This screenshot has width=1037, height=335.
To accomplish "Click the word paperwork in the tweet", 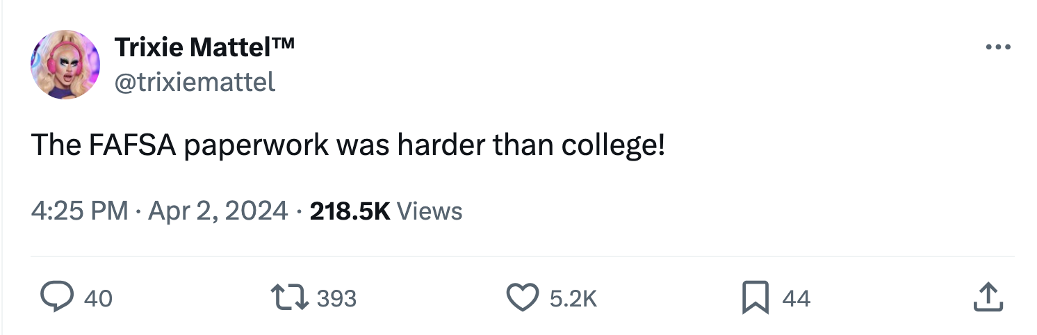I will 257,145.
